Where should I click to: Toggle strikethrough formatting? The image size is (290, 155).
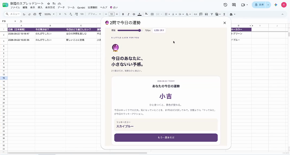point(134,14)
